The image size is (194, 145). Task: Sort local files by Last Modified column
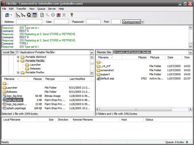click(x=77, y=79)
